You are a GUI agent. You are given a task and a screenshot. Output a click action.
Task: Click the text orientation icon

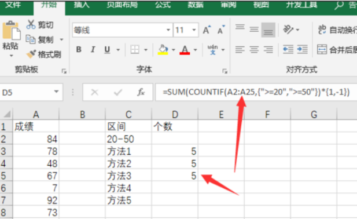[x=288, y=30]
